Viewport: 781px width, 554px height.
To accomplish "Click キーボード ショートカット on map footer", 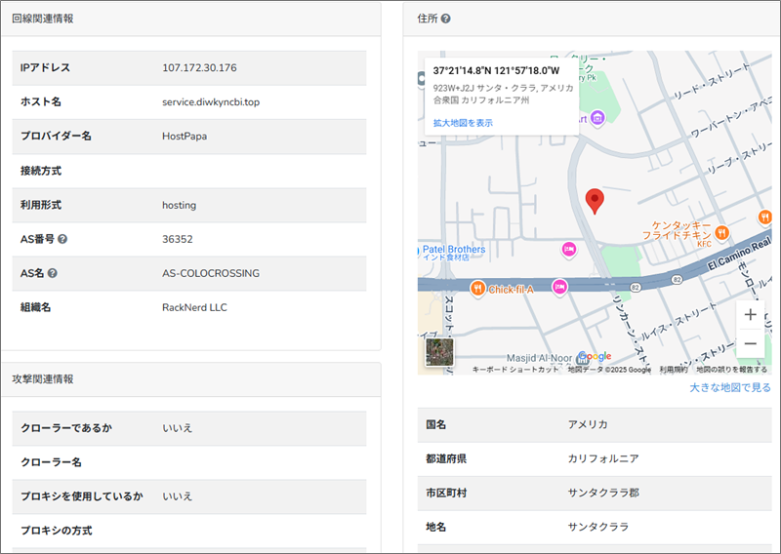I will pos(515,370).
